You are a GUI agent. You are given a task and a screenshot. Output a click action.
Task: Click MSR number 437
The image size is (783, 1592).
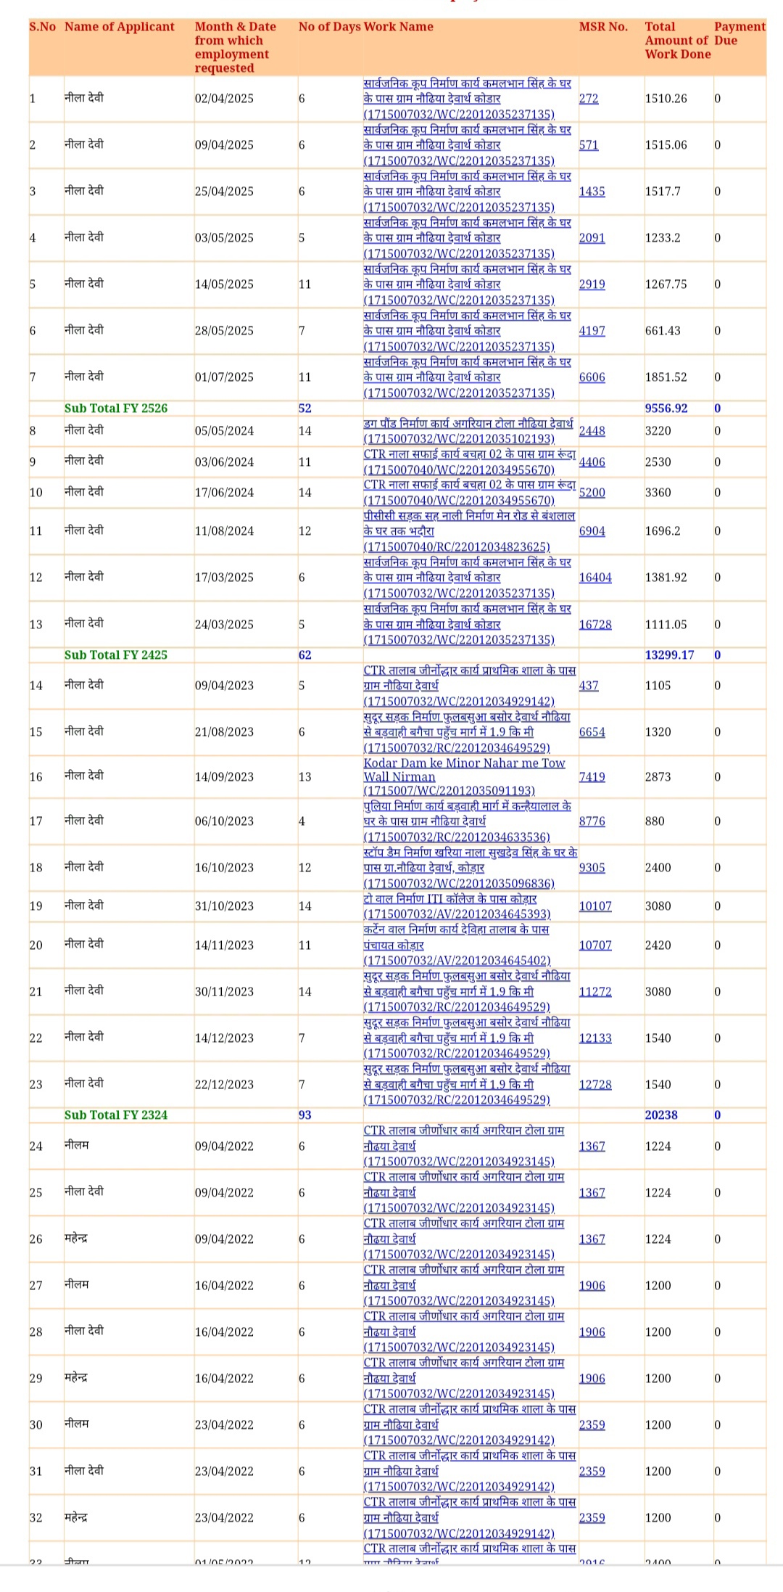(x=589, y=686)
